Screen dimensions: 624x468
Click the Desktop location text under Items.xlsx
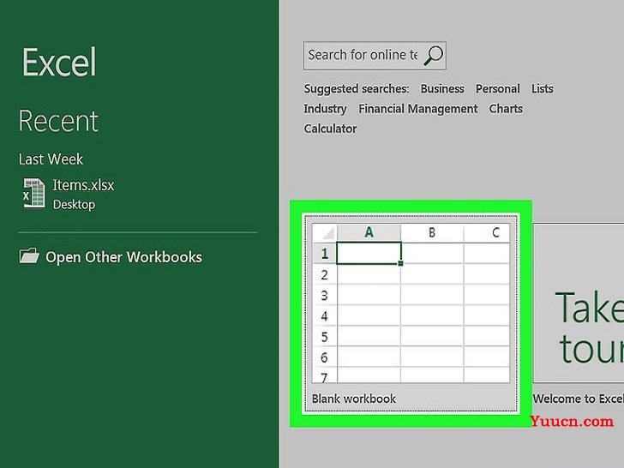pos(74,205)
